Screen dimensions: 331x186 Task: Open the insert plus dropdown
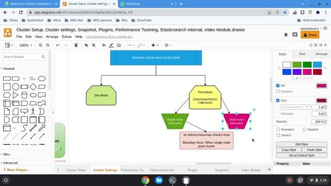tap(155, 45)
